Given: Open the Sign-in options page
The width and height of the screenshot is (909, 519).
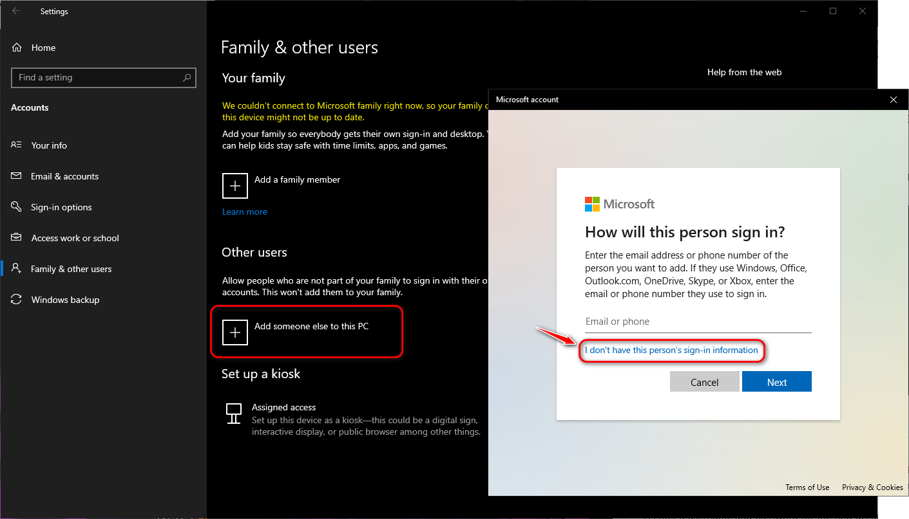Looking at the screenshot, I should point(61,207).
